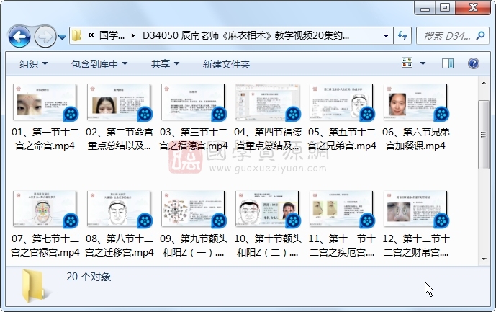
Task: Click the vertical scrollbar thumb
Action: 484,135
